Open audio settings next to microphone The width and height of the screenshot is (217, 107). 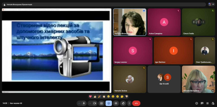click(79, 103)
